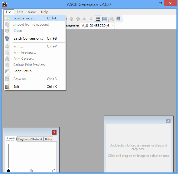Click the flip horizontally toolbar icon

pos(84,19)
